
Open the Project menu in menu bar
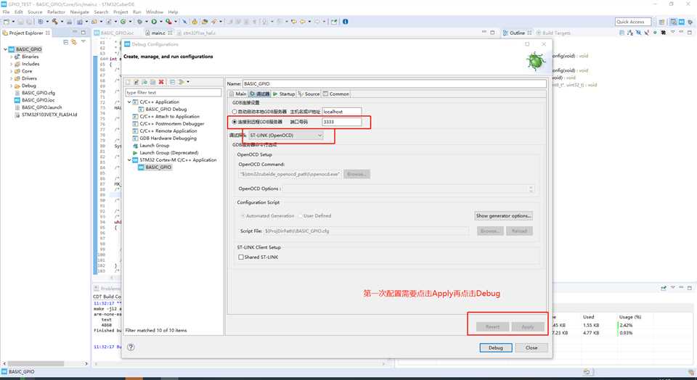(x=121, y=12)
